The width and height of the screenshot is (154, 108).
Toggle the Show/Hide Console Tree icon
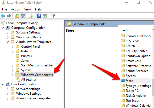coord(23,16)
